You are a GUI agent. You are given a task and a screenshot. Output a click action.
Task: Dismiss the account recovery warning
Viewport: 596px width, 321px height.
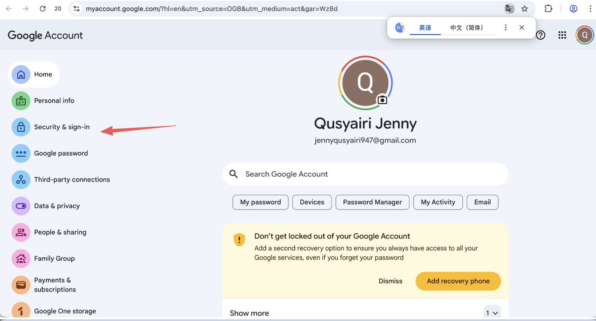click(391, 281)
